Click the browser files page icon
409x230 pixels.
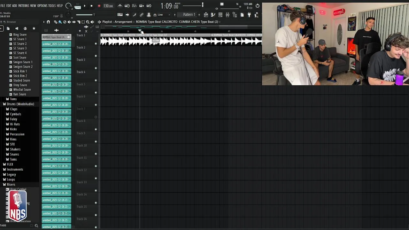(8, 28)
